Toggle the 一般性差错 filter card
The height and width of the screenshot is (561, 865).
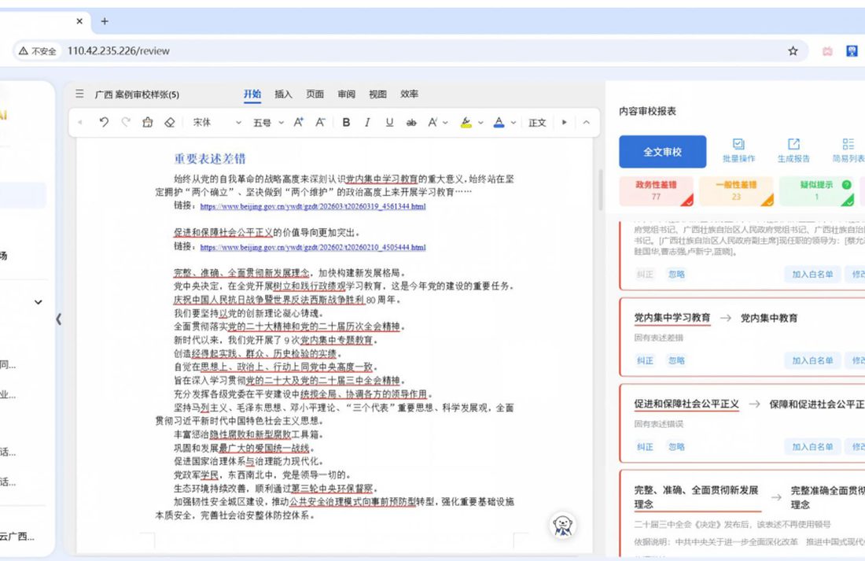tap(737, 191)
